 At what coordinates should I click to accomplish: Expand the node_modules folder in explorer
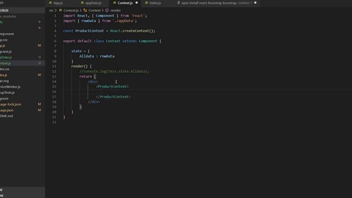pyautogui.click(x=23, y=16)
